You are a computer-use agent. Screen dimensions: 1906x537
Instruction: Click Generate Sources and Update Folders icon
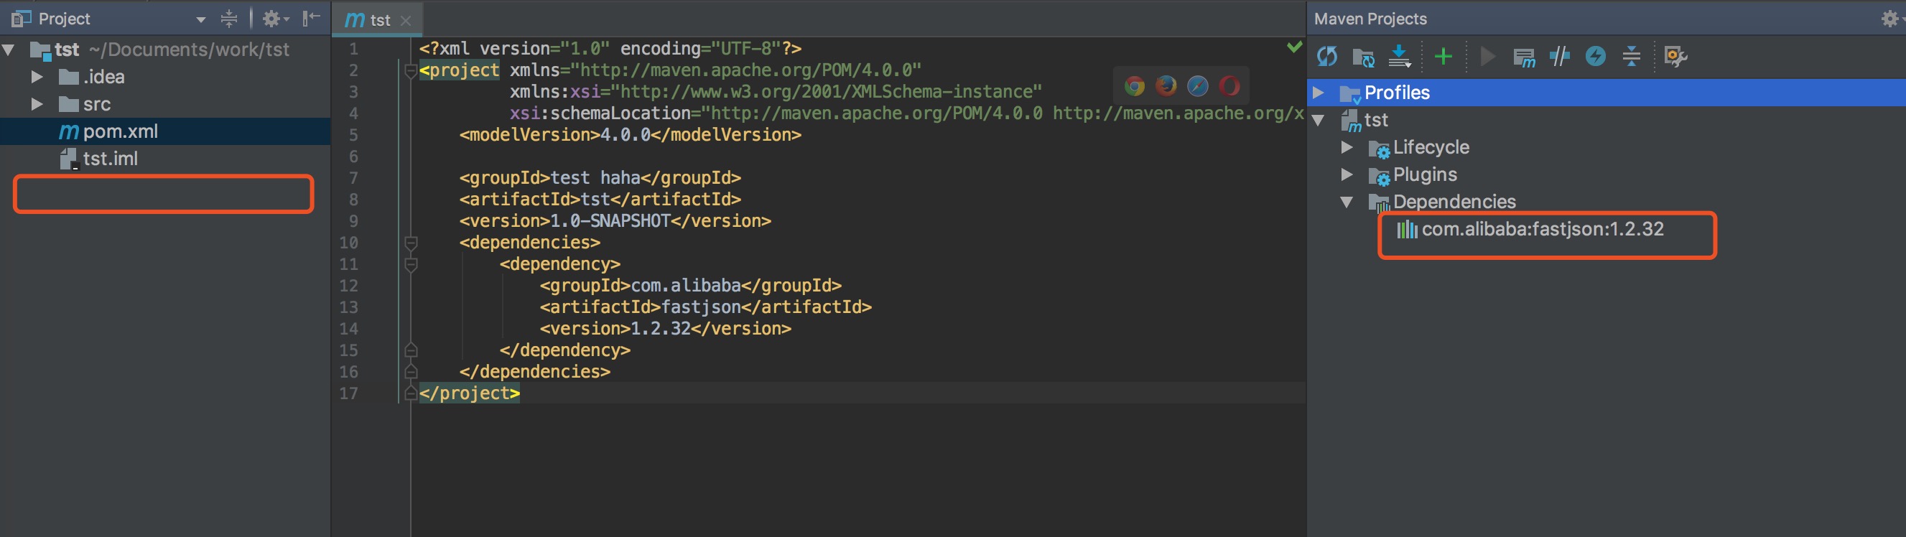tap(1363, 57)
